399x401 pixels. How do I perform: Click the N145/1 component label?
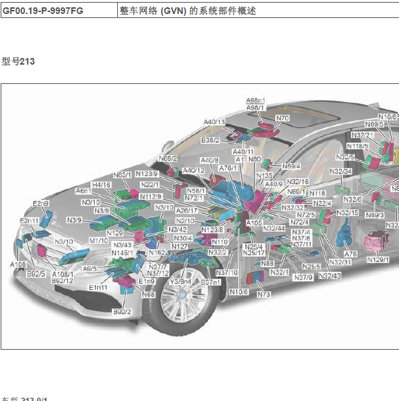(123, 253)
